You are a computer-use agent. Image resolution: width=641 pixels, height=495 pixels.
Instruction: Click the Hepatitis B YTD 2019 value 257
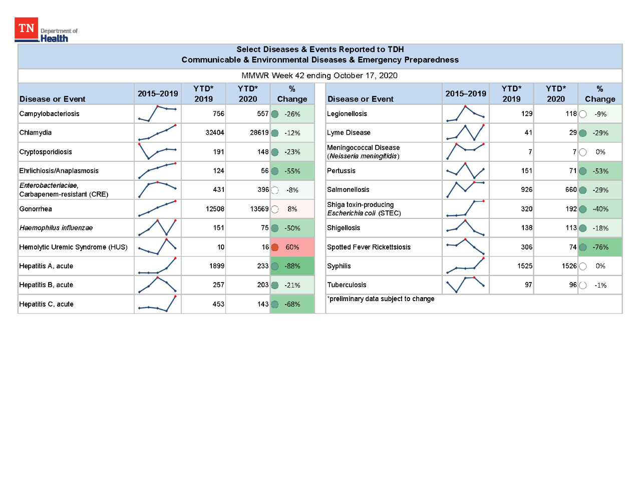(219, 285)
